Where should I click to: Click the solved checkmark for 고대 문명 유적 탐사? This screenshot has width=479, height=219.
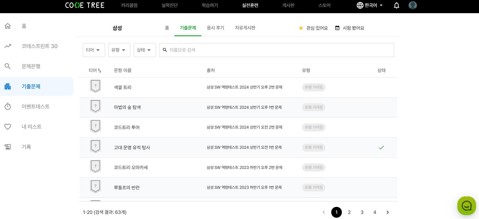(381, 147)
